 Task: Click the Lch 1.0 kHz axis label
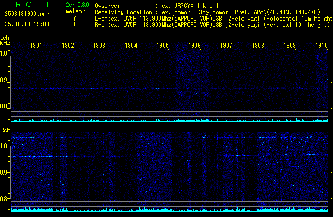click(4, 53)
